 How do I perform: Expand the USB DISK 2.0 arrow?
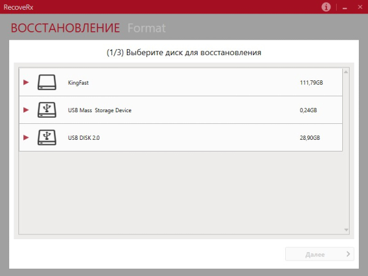click(26, 137)
